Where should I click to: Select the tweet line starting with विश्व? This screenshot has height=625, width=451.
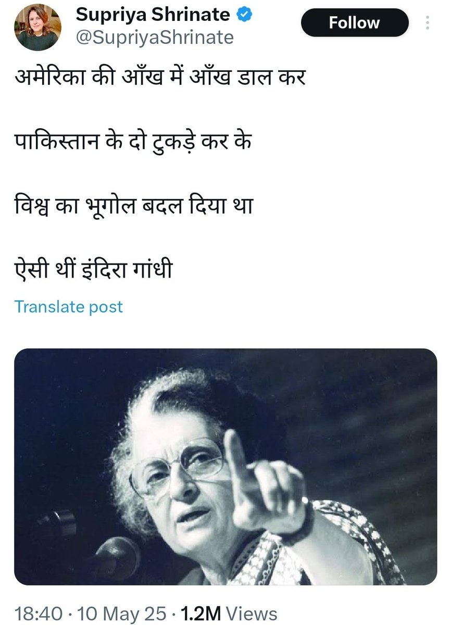click(134, 207)
